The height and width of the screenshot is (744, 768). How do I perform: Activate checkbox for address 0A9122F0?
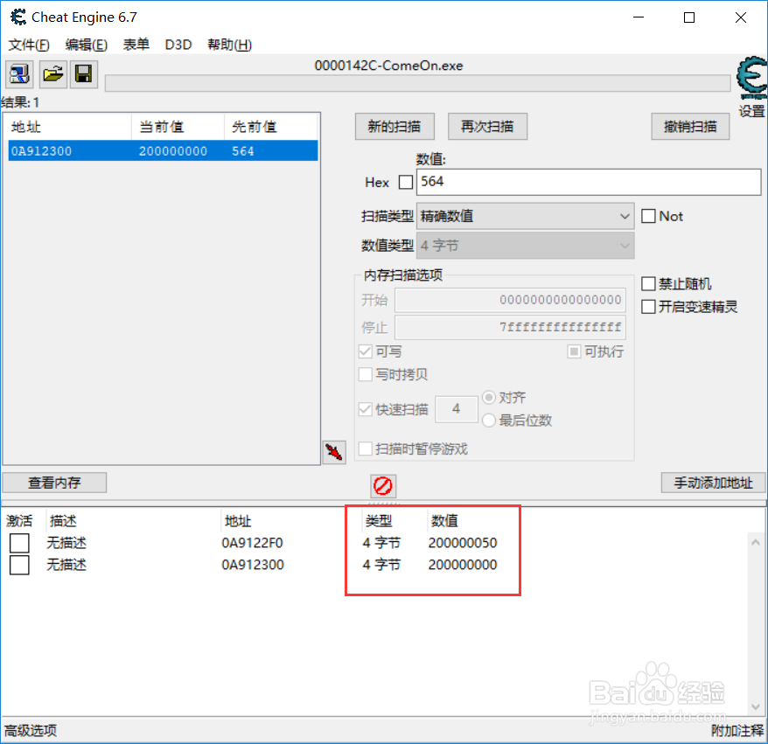[x=19, y=543]
